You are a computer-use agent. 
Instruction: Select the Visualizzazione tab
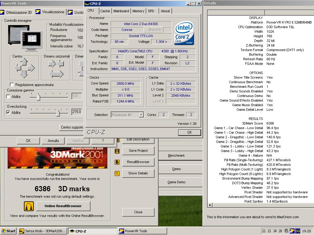pos(51,12)
